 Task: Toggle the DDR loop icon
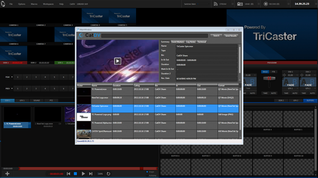click(x=109, y=174)
